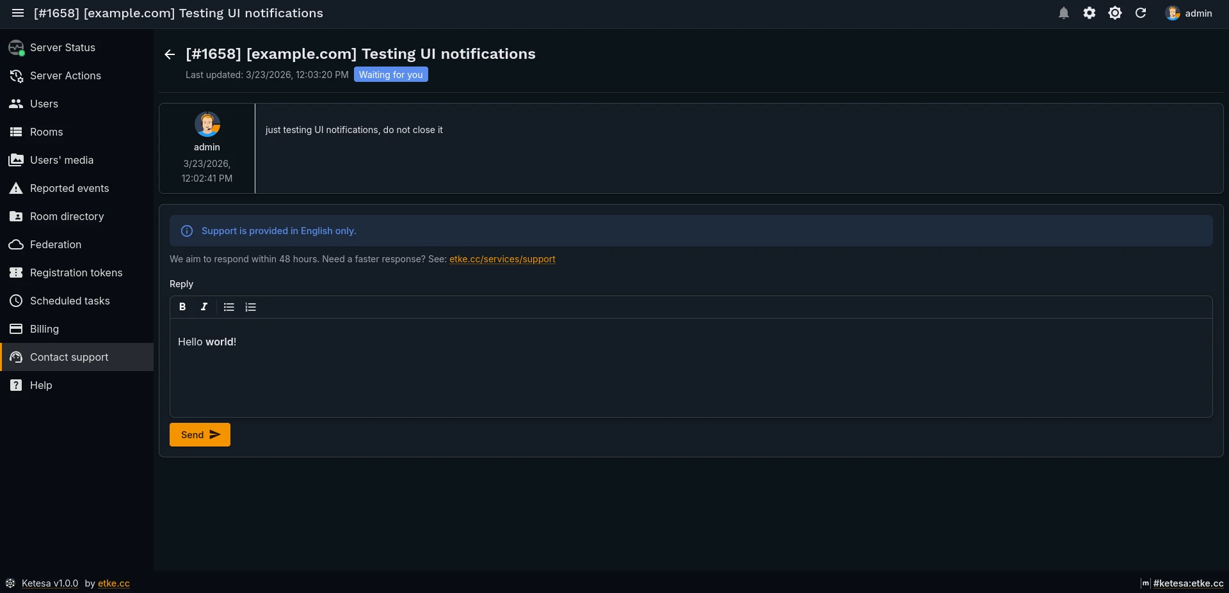This screenshot has height=593, width=1229.
Task: Open the Help menu item
Action: (x=77, y=385)
